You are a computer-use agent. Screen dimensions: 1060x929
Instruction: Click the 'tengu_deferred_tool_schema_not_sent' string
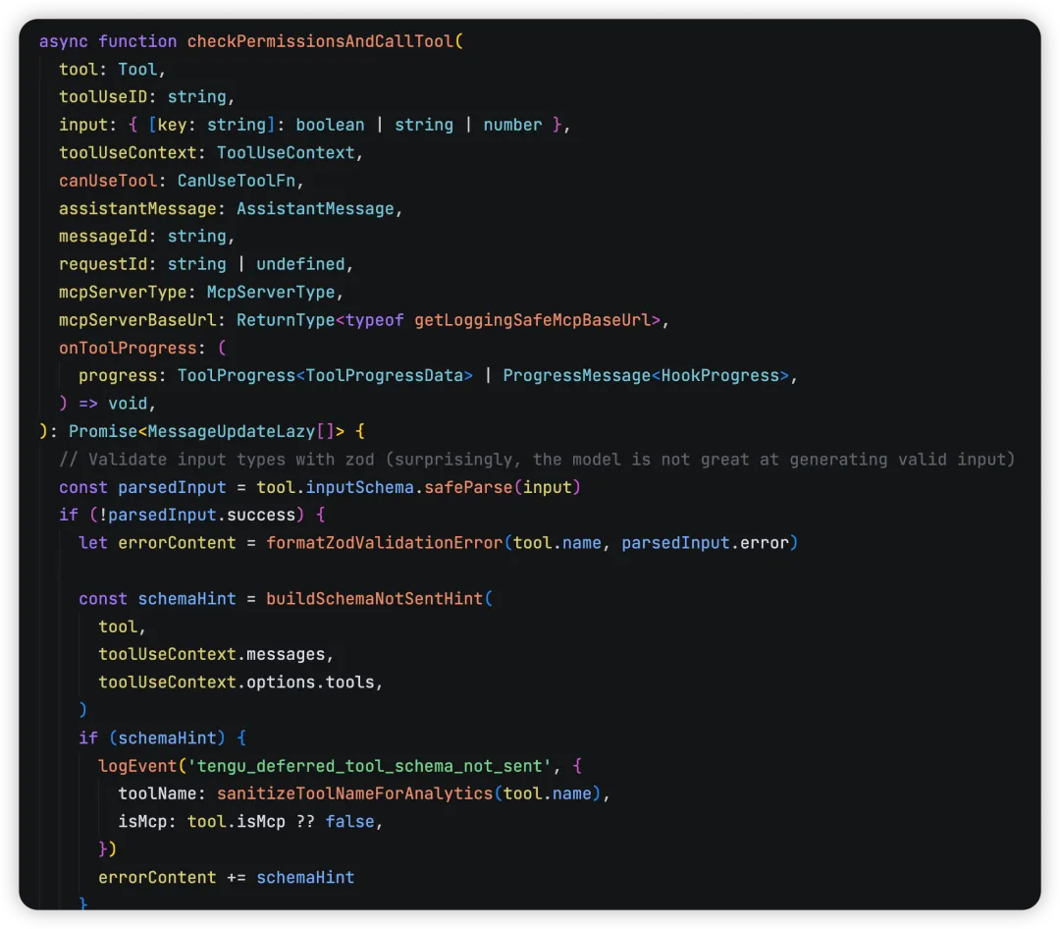point(369,766)
